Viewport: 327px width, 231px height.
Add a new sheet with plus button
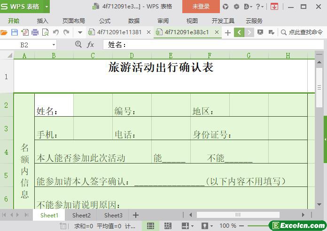coord(136,215)
